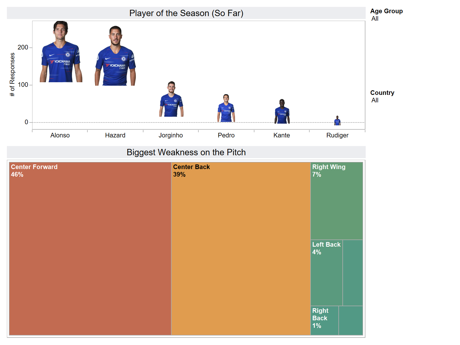Select the Center Forward 46% treemap tile

coord(90,249)
